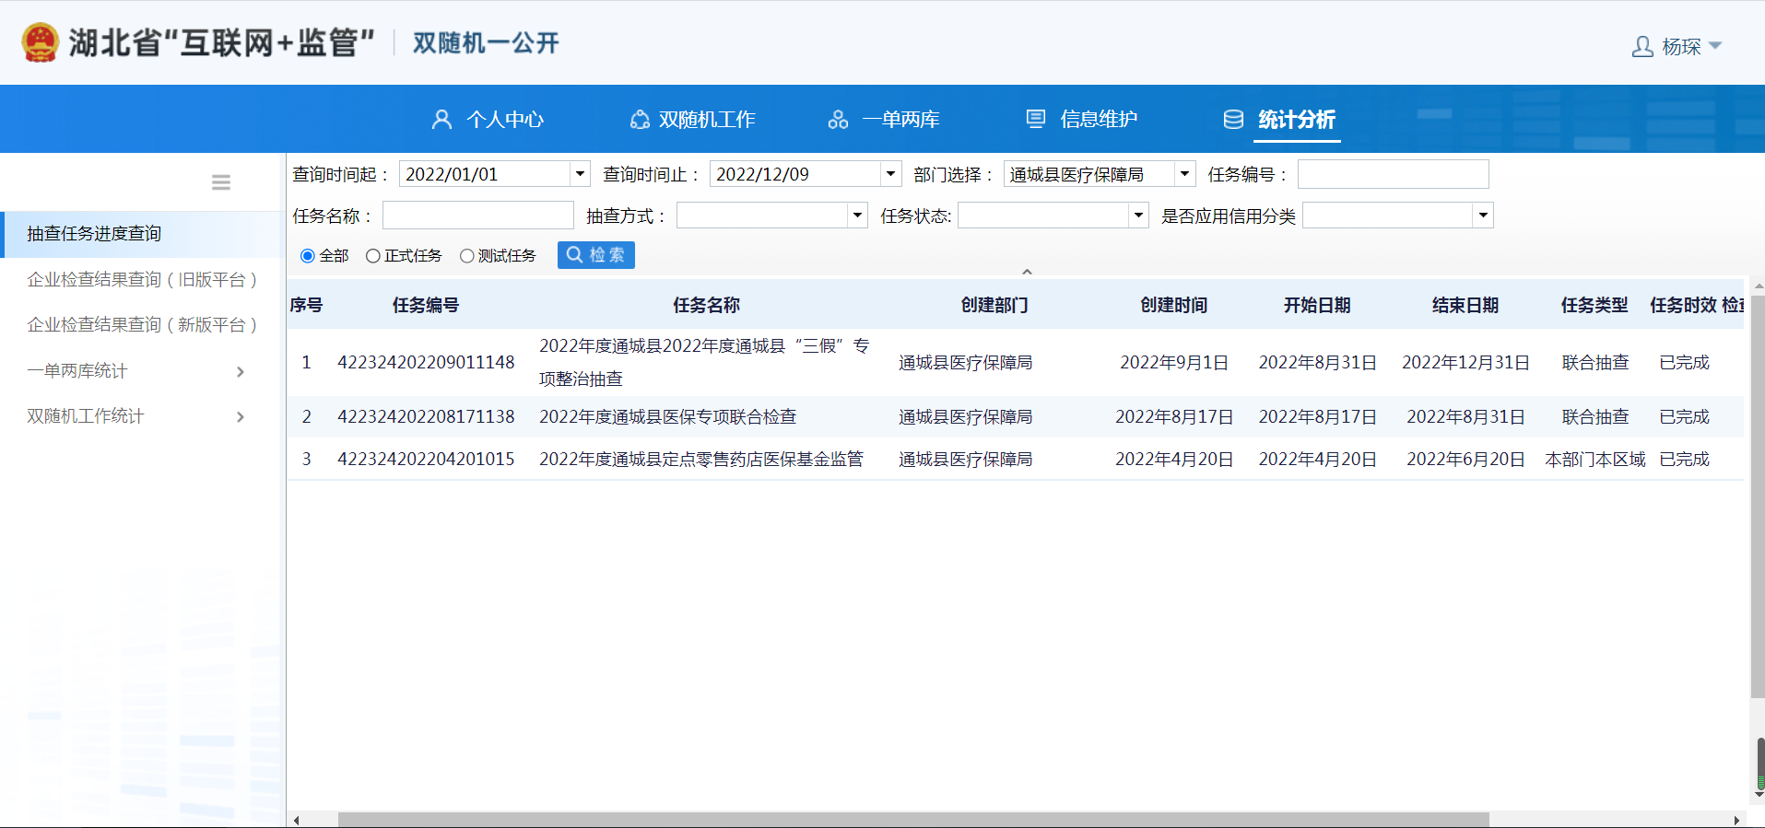1765x828 pixels.
Task: Click task number 422324202204201015
Action: (426, 460)
